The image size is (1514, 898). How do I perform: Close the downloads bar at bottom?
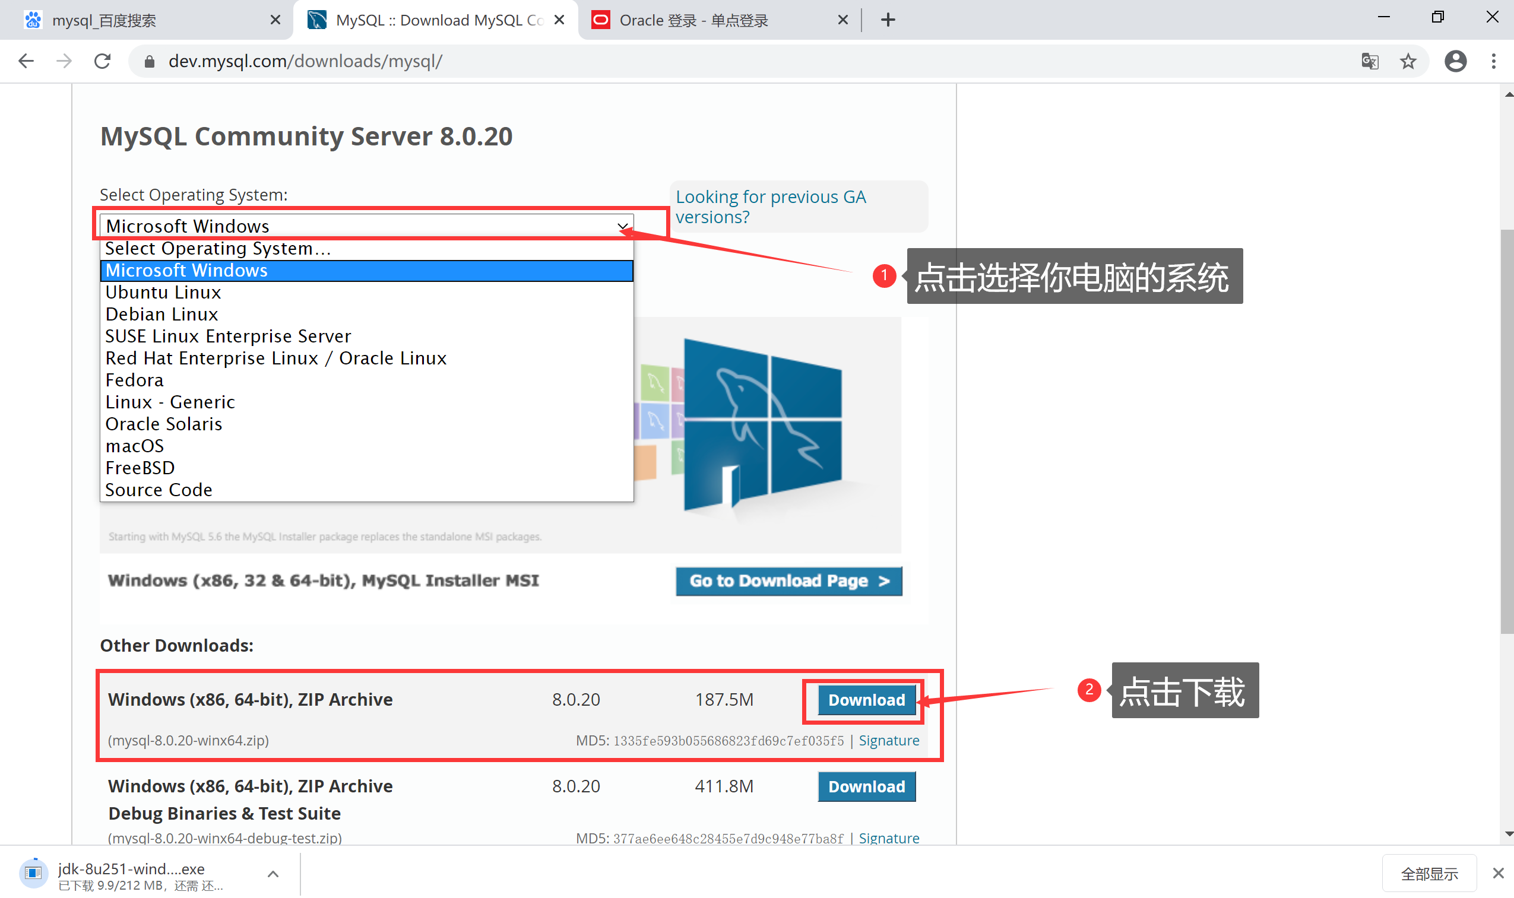tap(1497, 872)
